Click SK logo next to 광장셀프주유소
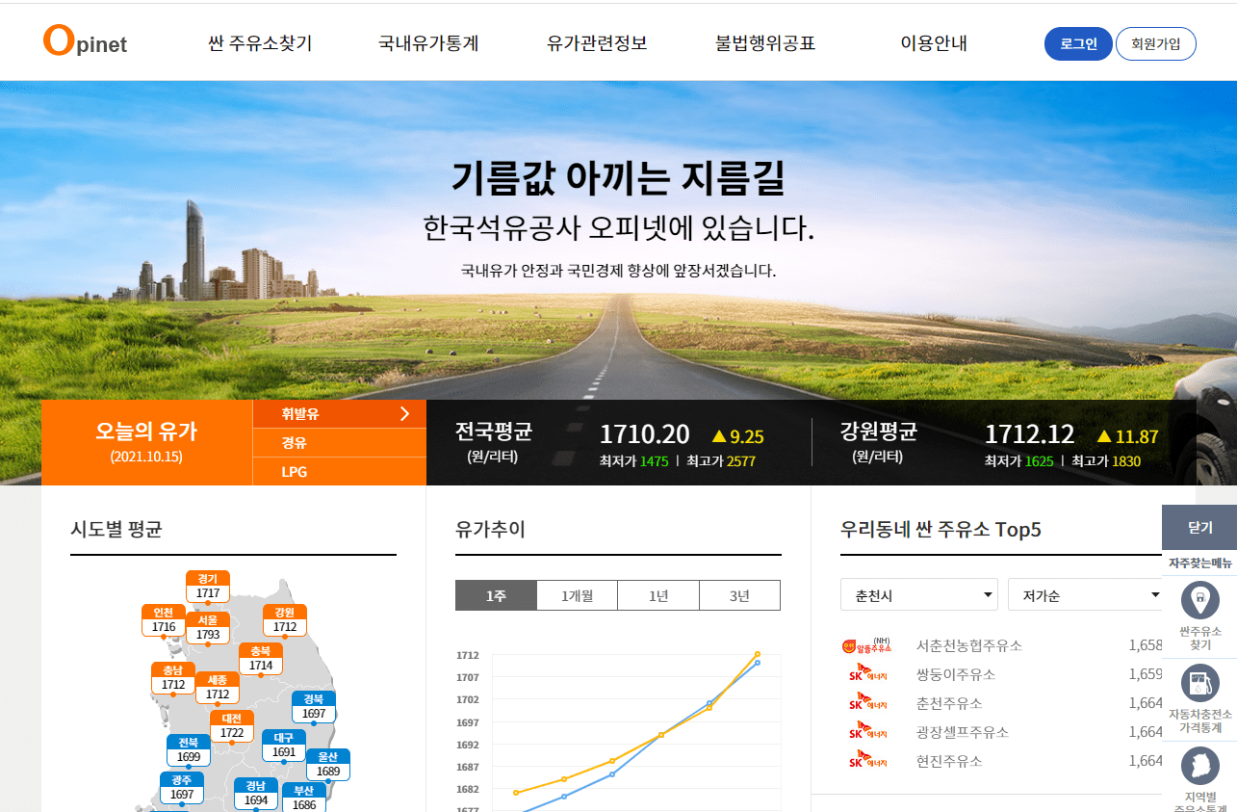Image resolution: width=1237 pixels, height=812 pixels. point(866,732)
